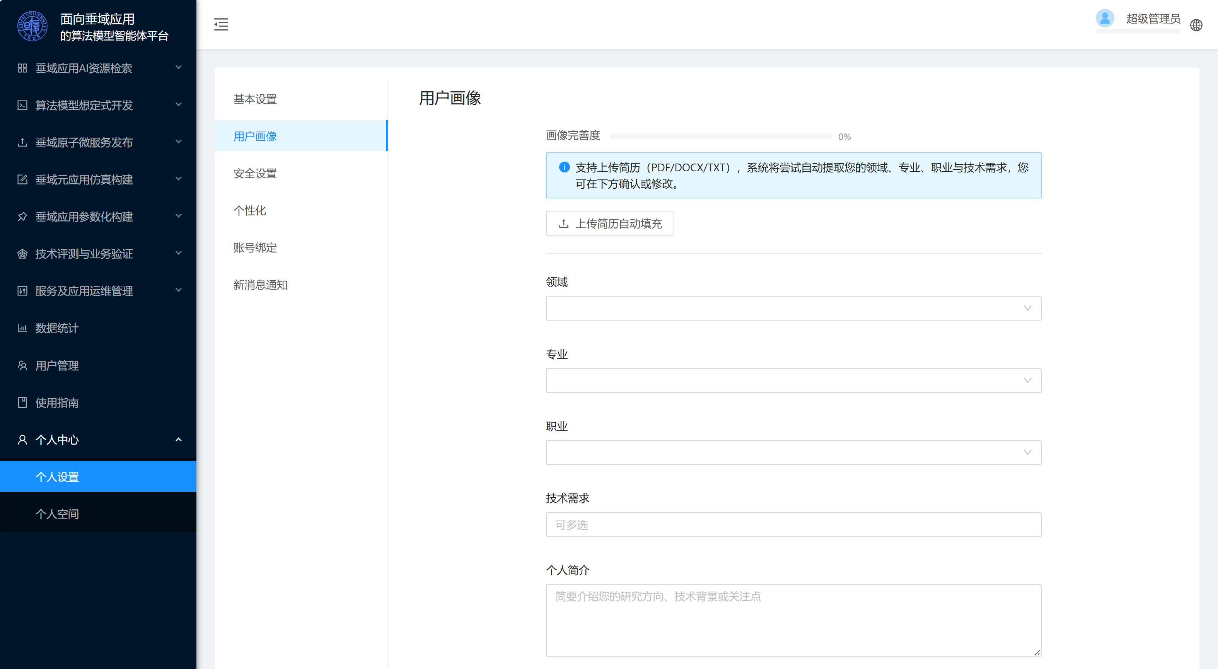
Task: Open 个人设置 in sidebar
Action: pos(98,476)
